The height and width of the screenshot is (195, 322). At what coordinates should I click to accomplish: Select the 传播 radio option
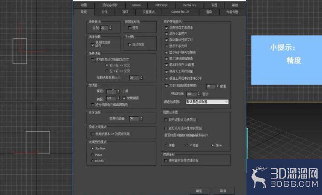(x=166, y=145)
